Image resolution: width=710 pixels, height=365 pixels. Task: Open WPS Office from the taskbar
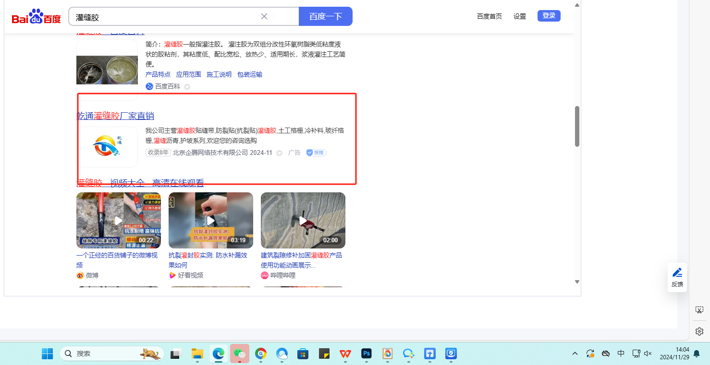[x=345, y=354]
